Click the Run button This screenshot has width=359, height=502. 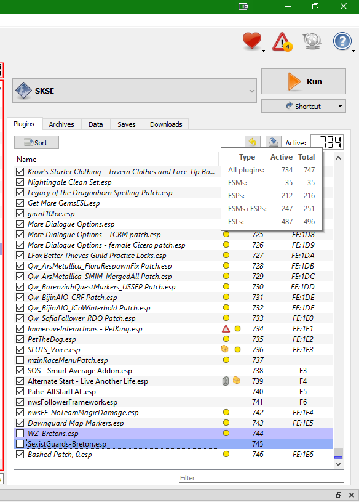tap(304, 81)
